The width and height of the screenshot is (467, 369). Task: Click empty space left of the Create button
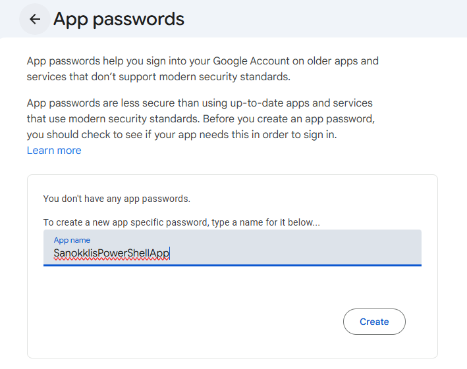coord(198,322)
